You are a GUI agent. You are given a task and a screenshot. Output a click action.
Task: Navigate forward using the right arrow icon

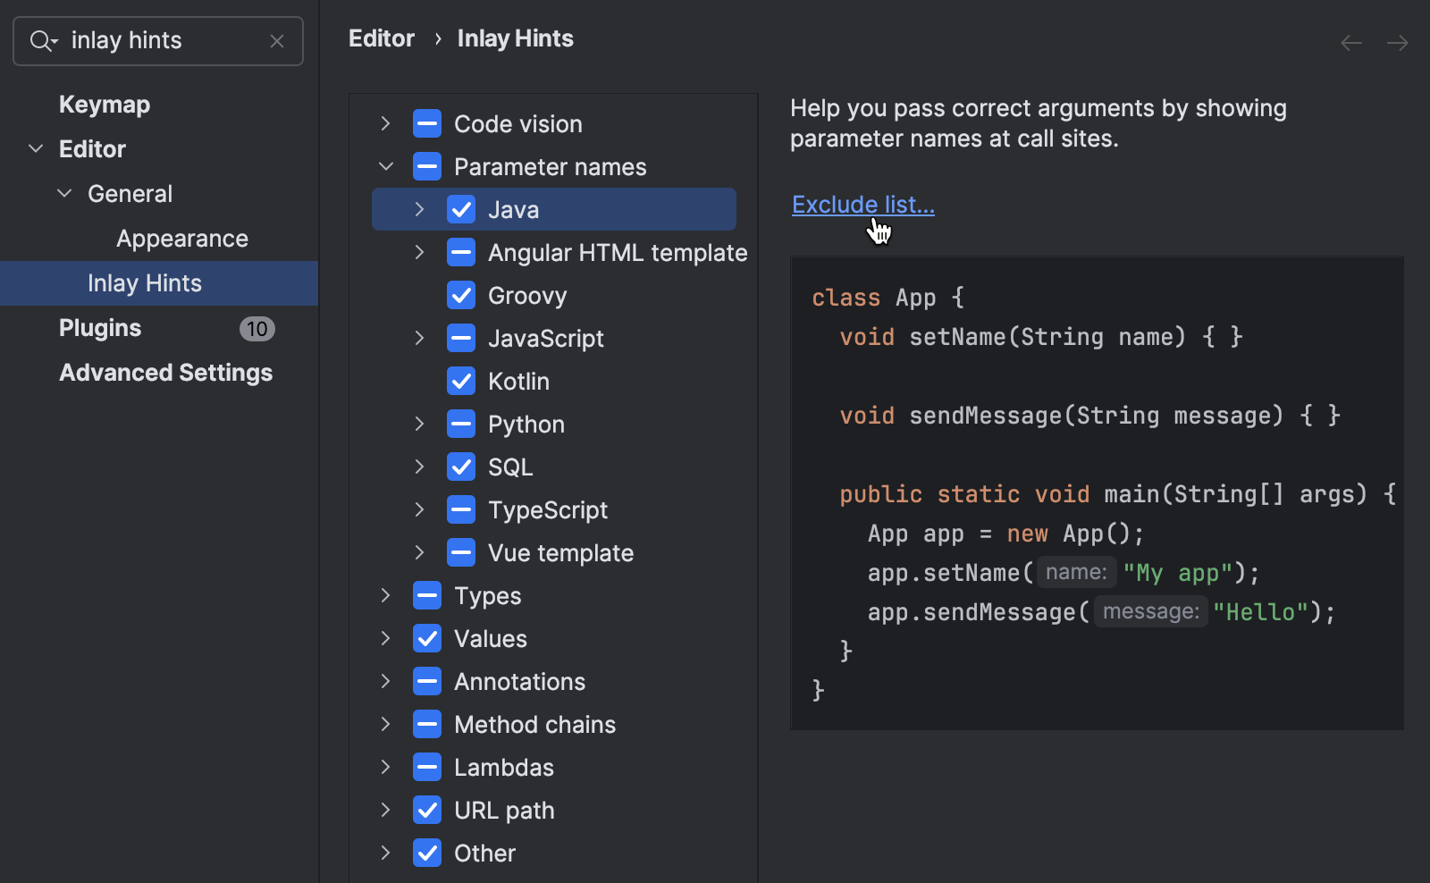tap(1397, 42)
